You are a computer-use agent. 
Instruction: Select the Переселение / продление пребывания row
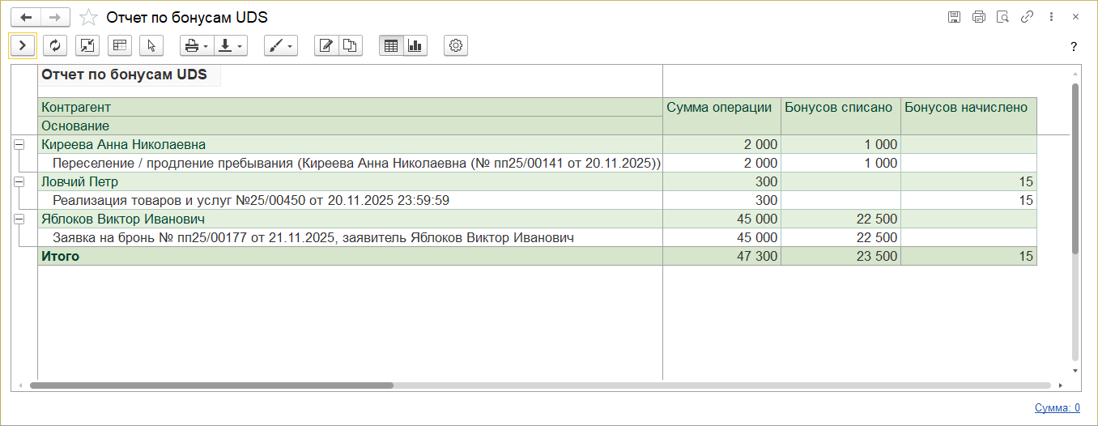pyautogui.click(x=350, y=163)
